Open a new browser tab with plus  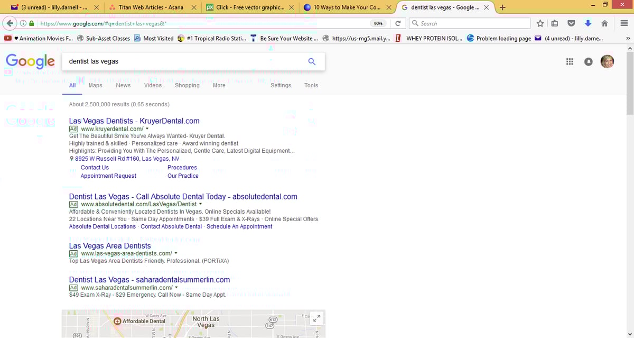pyautogui.click(x=502, y=7)
